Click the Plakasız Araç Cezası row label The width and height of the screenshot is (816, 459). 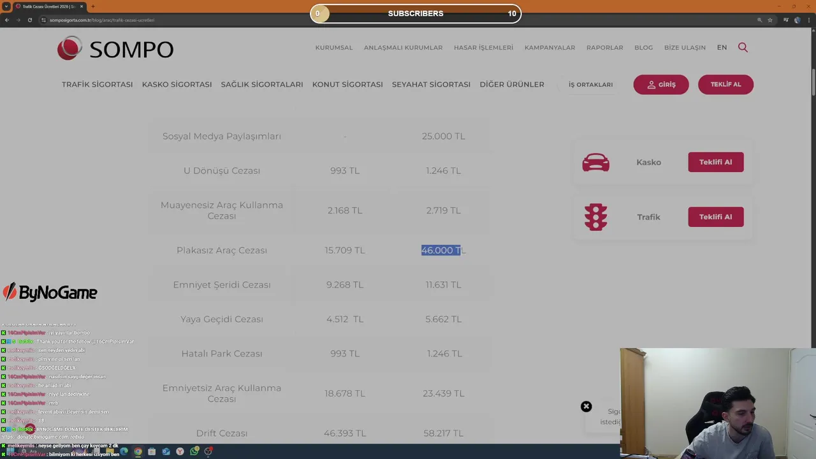pyautogui.click(x=222, y=251)
